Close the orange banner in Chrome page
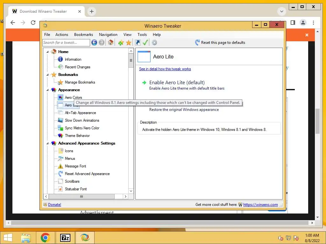The image size is (326, 244). pyautogui.click(x=307, y=35)
